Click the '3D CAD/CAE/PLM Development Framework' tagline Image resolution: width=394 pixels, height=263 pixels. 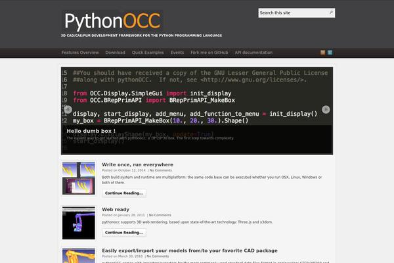(141, 36)
